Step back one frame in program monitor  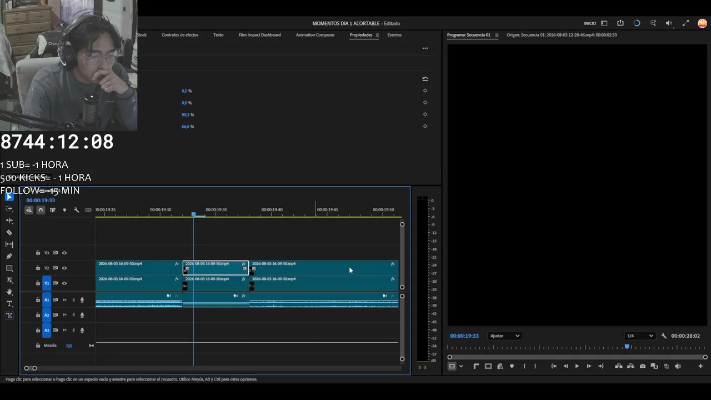565,366
